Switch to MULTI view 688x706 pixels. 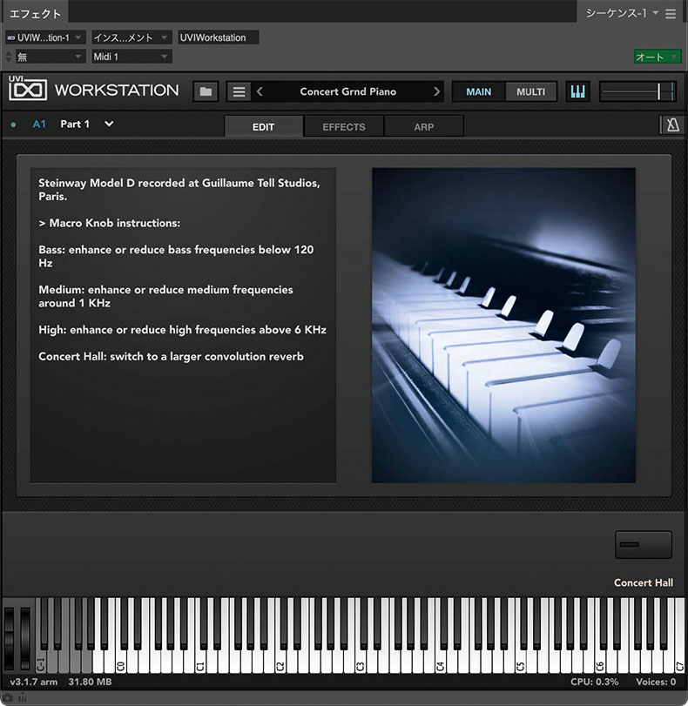pos(530,92)
